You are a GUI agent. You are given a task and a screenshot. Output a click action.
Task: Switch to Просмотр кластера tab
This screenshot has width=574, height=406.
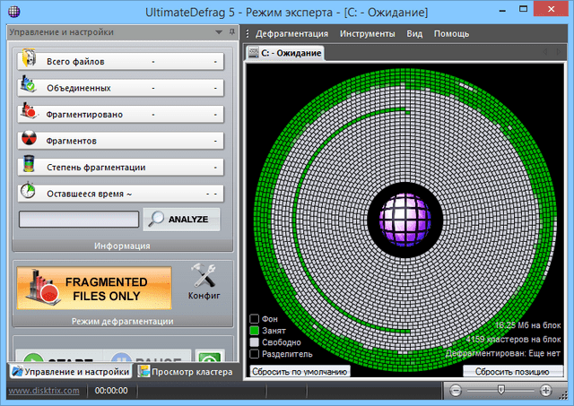[187, 372]
